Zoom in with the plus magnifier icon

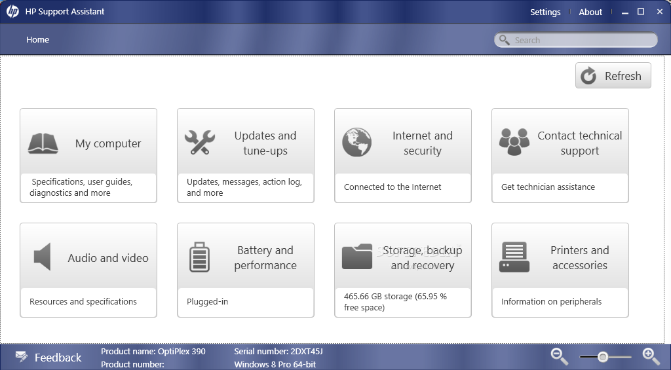pyautogui.click(x=651, y=356)
